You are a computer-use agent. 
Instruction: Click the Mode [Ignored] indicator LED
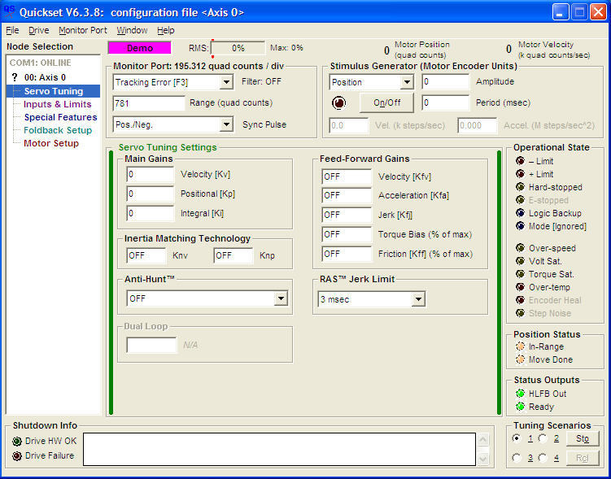tap(520, 226)
